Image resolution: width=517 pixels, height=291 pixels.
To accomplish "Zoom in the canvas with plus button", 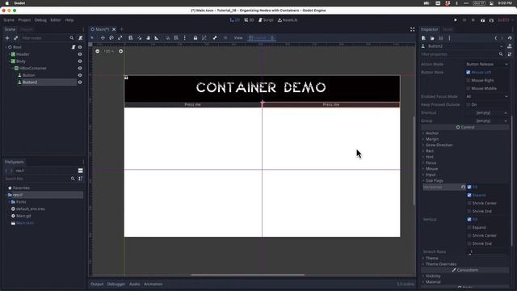I will point(121,51).
